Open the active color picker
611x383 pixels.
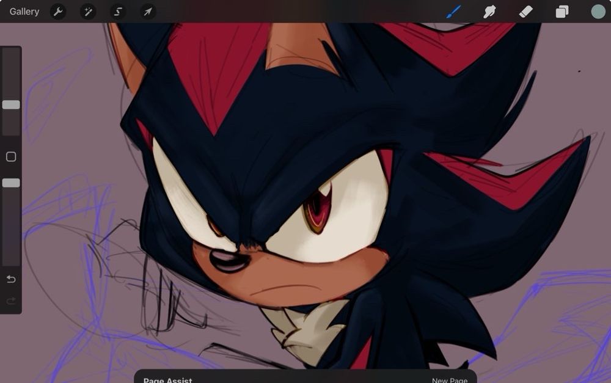tap(598, 12)
